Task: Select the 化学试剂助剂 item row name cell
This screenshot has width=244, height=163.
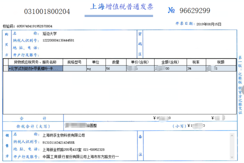Action: [x=33, y=69]
